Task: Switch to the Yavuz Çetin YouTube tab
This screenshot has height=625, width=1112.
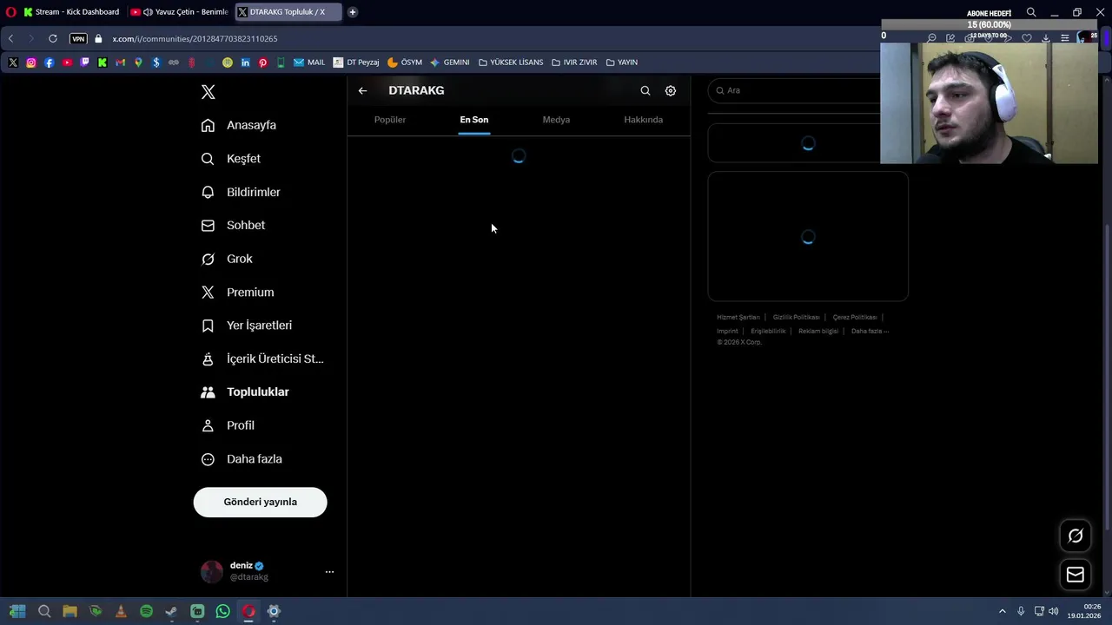Action: point(181,12)
